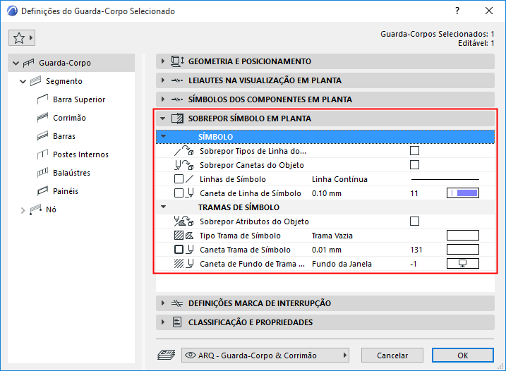Expand Classificação e Propriedades panel
Image resolution: width=506 pixels, height=371 pixels.
coord(162,322)
